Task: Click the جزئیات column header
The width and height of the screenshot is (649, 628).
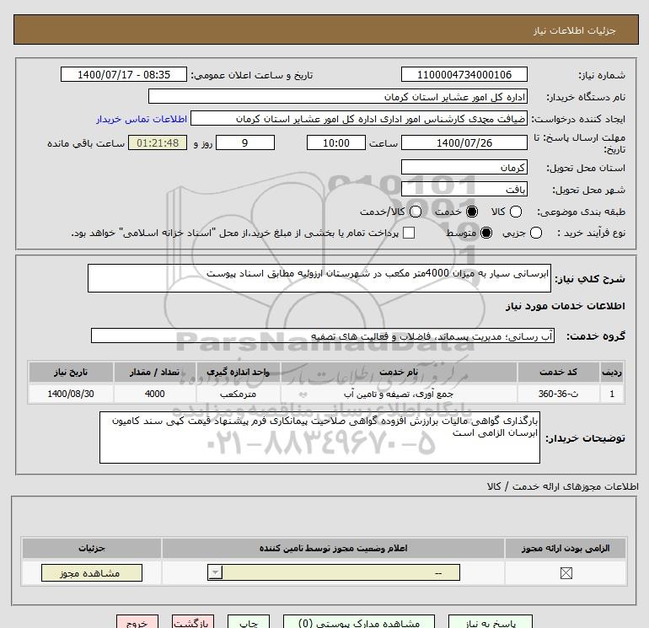Action: click(92, 548)
